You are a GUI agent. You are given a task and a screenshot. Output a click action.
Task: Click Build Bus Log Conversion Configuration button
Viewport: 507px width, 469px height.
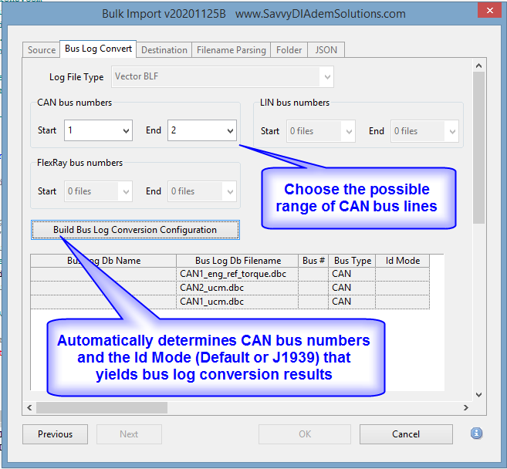coord(135,230)
